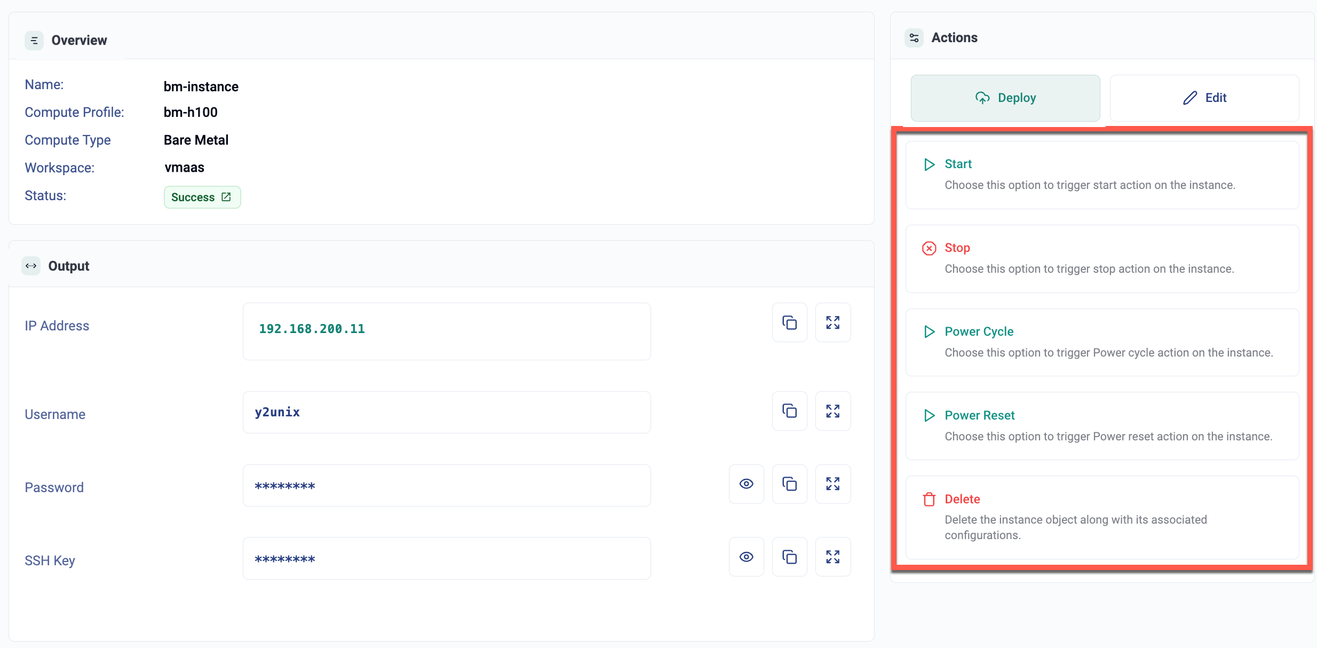Screen dimensions: 1317x648
Task: Click the Edit button
Action: (1204, 98)
